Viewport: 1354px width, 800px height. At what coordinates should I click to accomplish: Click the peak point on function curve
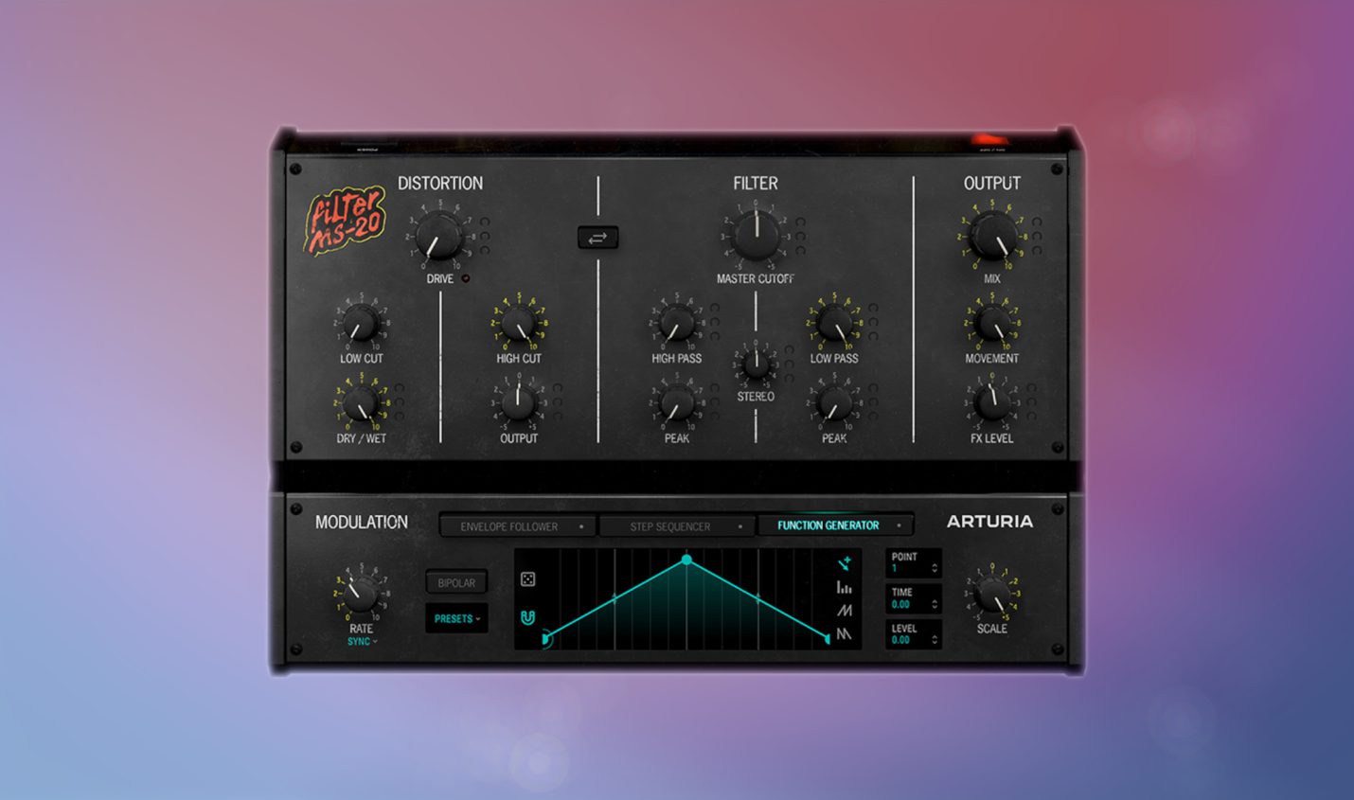tap(686, 560)
